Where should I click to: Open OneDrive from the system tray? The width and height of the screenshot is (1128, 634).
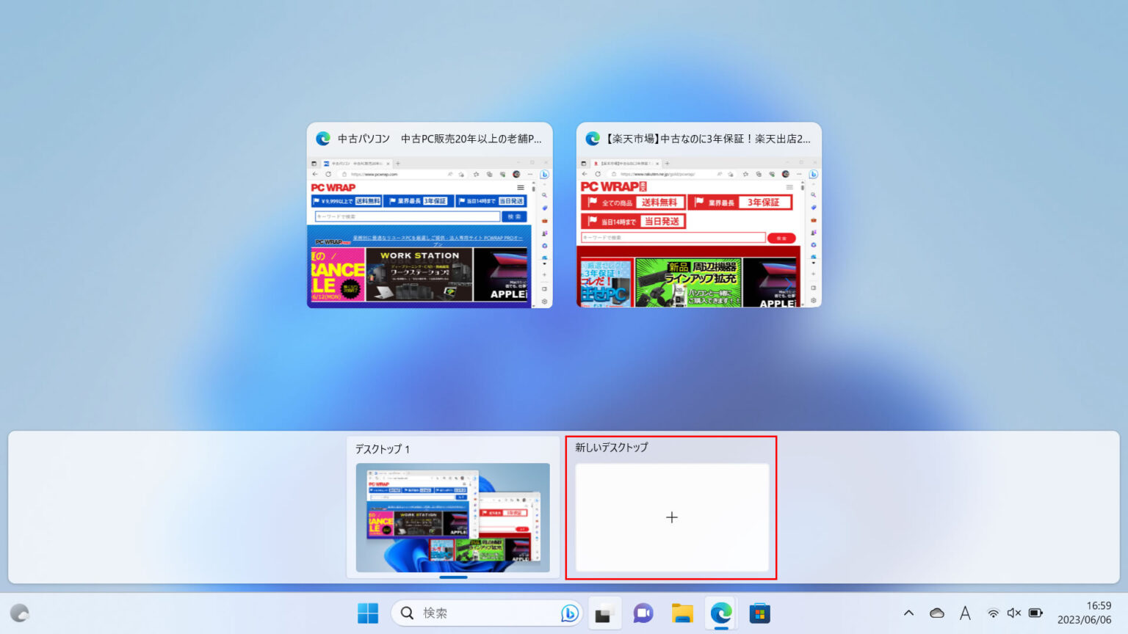(936, 613)
